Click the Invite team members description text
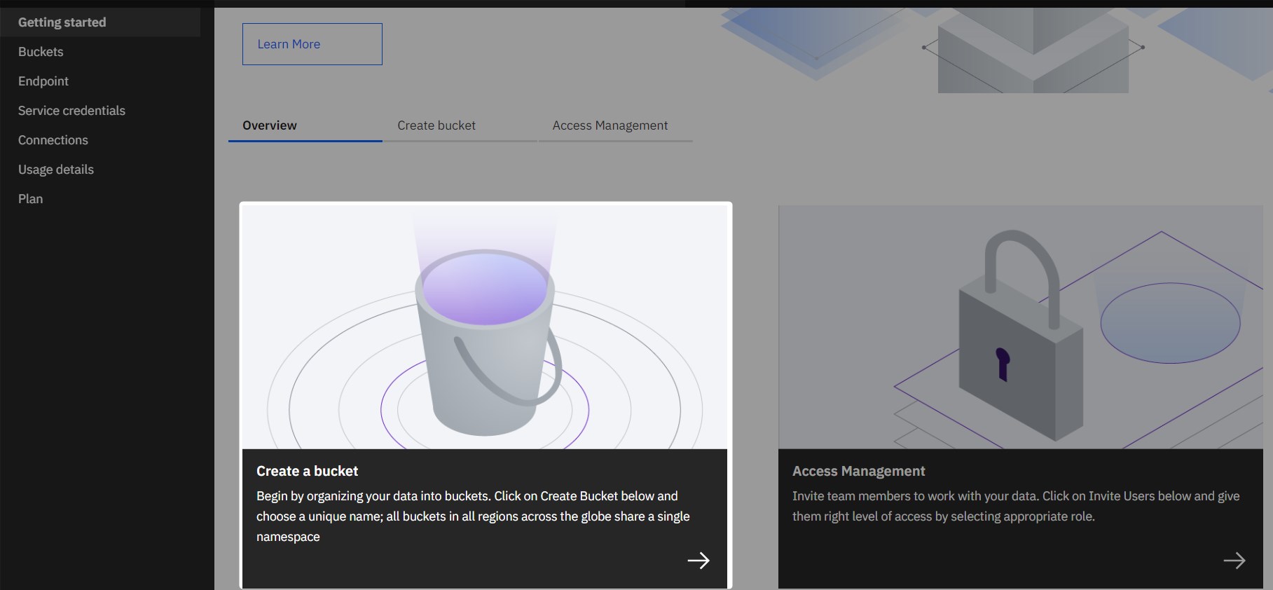 tap(1015, 506)
